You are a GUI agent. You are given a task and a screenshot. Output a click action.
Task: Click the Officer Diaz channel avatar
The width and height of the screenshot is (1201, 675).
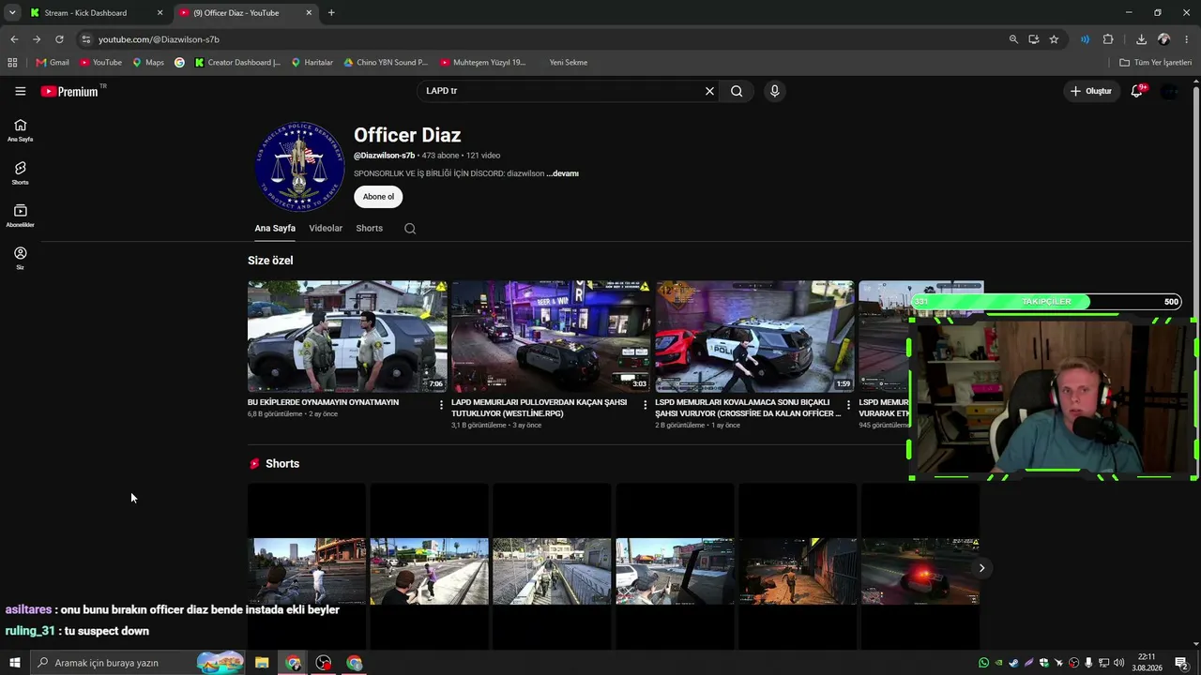click(x=299, y=166)
